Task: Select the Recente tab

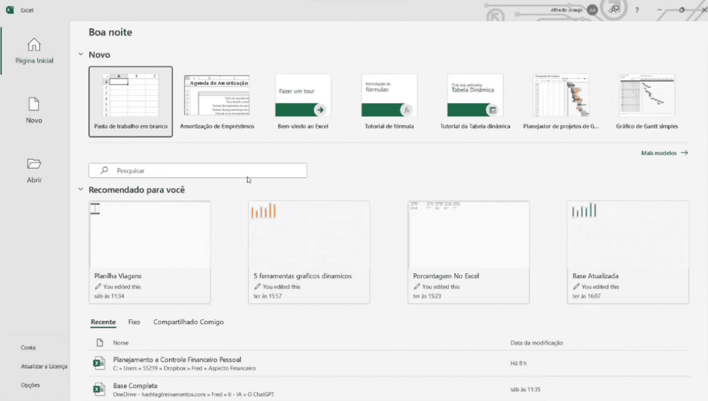Action: 103,322
